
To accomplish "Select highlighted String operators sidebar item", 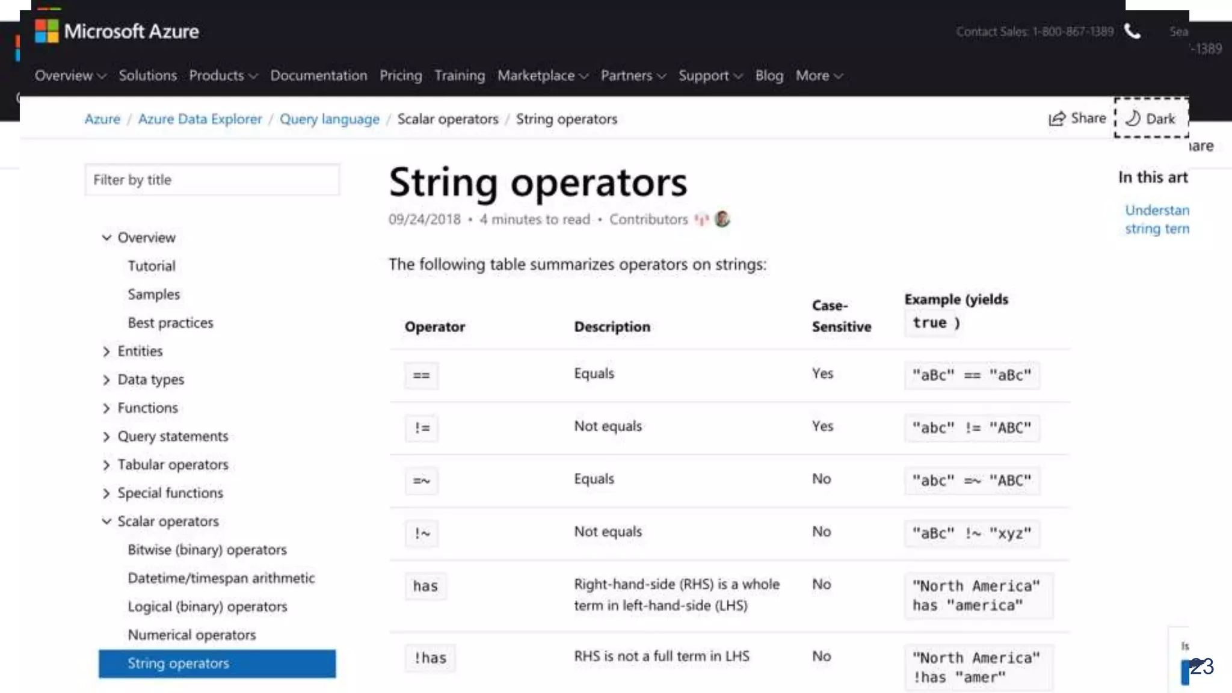I will [x=217, y=664].
